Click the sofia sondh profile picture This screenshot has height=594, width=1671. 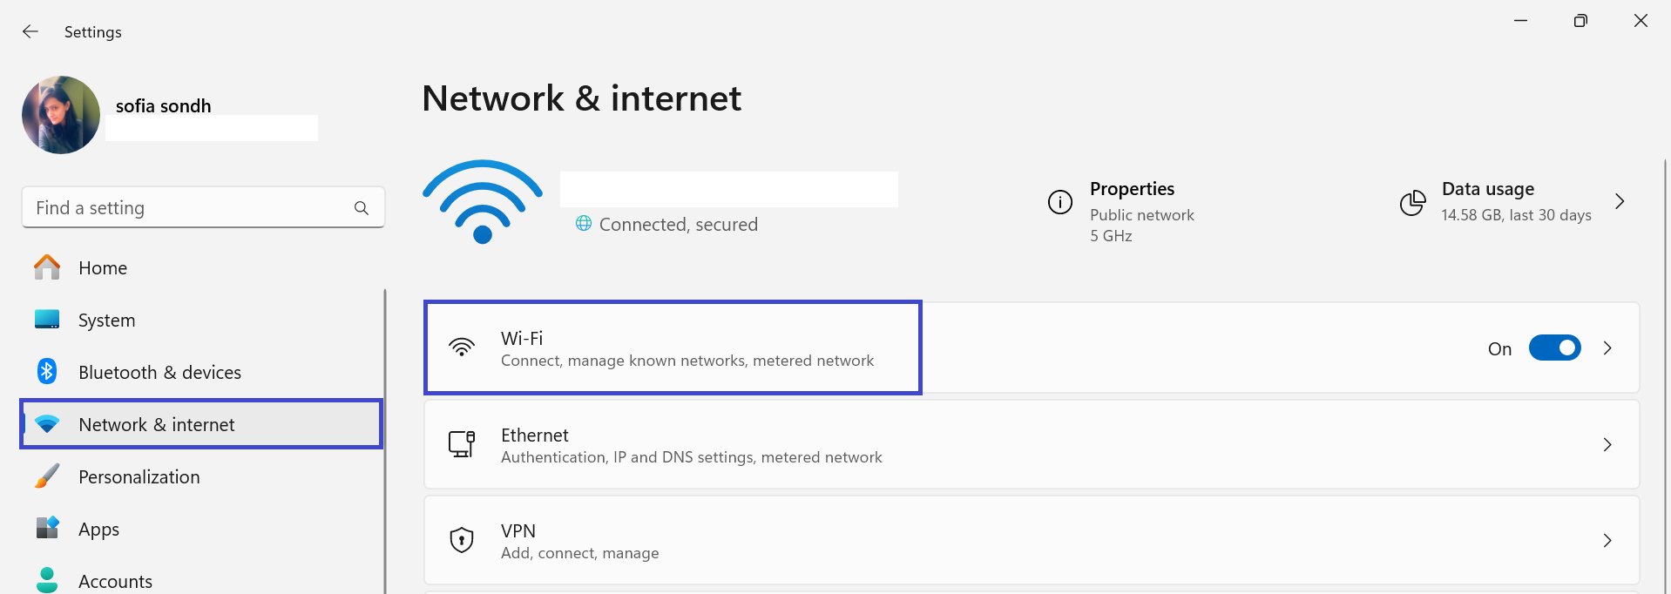(x=61, y=115)
